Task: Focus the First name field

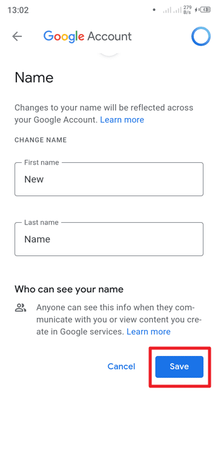Action: coord(109,179)
